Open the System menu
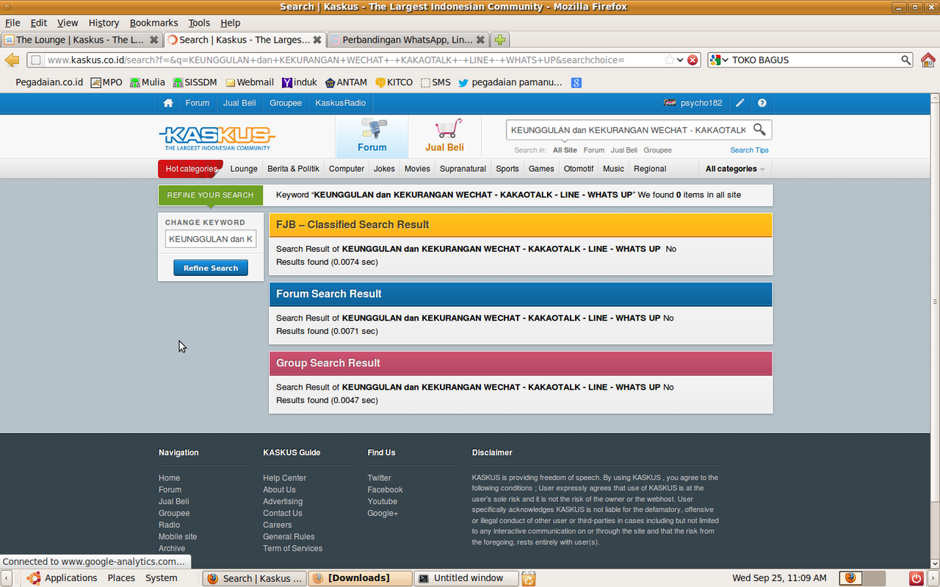Image resolution: width=940 pixels, height=587 pixels. tap(162, 578)
